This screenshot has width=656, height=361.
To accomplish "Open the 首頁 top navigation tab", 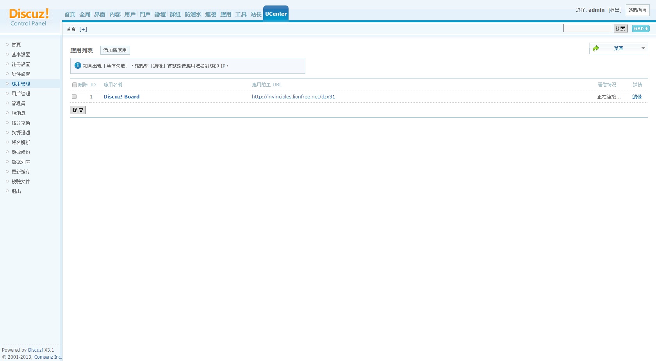I will pos(70,14).
